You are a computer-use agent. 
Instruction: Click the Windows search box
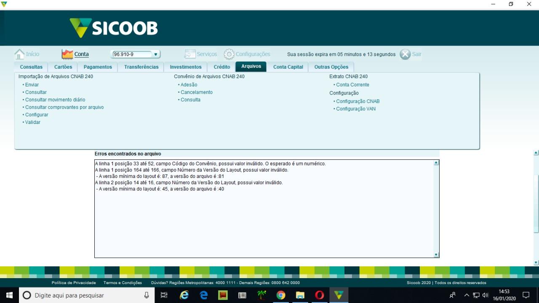pyautogui.click(x=87, y=295)
